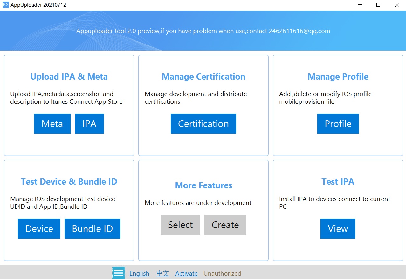Viewport: 406px width, 279px height.
Task: Open the Profile management tool
Action: tap(338, 123)
